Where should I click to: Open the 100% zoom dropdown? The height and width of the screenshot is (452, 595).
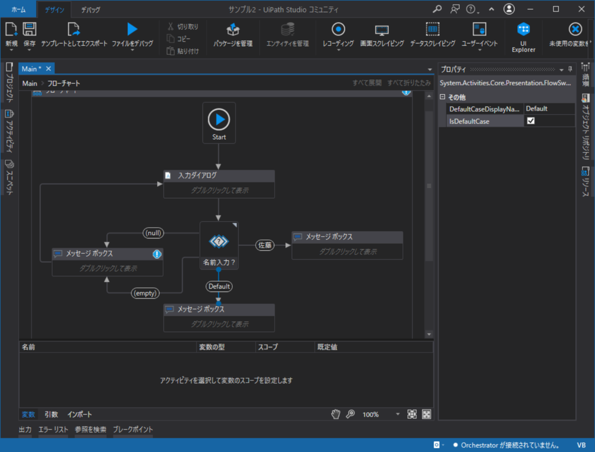[398, 415]
